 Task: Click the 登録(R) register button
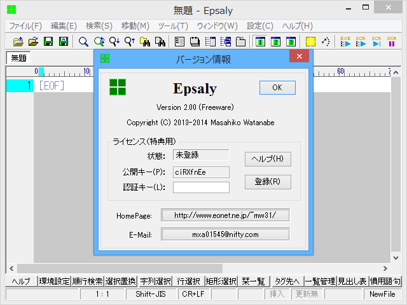[268, 182]
